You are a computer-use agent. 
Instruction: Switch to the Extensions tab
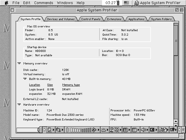pos(114,19)
